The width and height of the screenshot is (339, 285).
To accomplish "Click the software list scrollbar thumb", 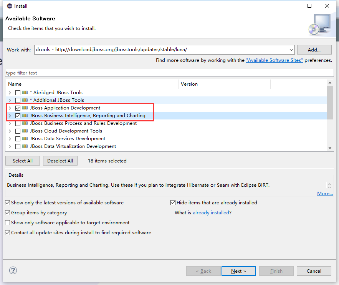I will click(330, 103).
